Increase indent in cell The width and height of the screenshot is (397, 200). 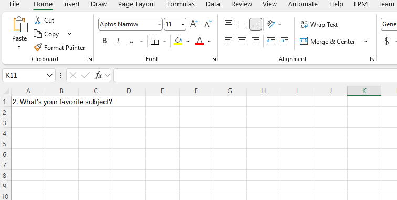pyautogui.click(x=285, y=41)
